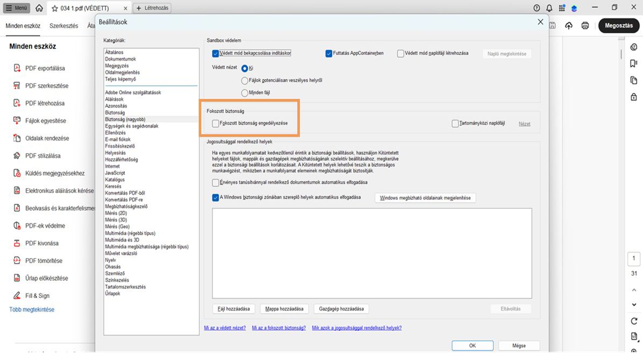
Task: Open the notifications bell icon
Action: (549, 8)
